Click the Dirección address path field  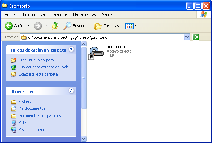(x=102, y=37)
